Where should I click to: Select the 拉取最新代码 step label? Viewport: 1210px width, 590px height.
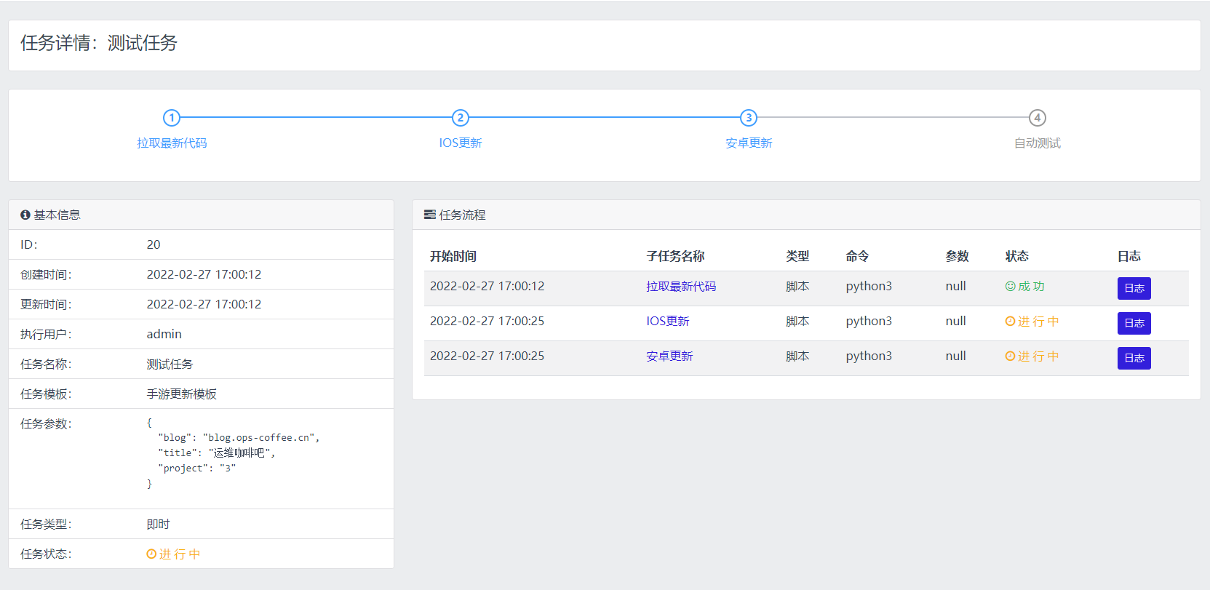tap(172, 143)
